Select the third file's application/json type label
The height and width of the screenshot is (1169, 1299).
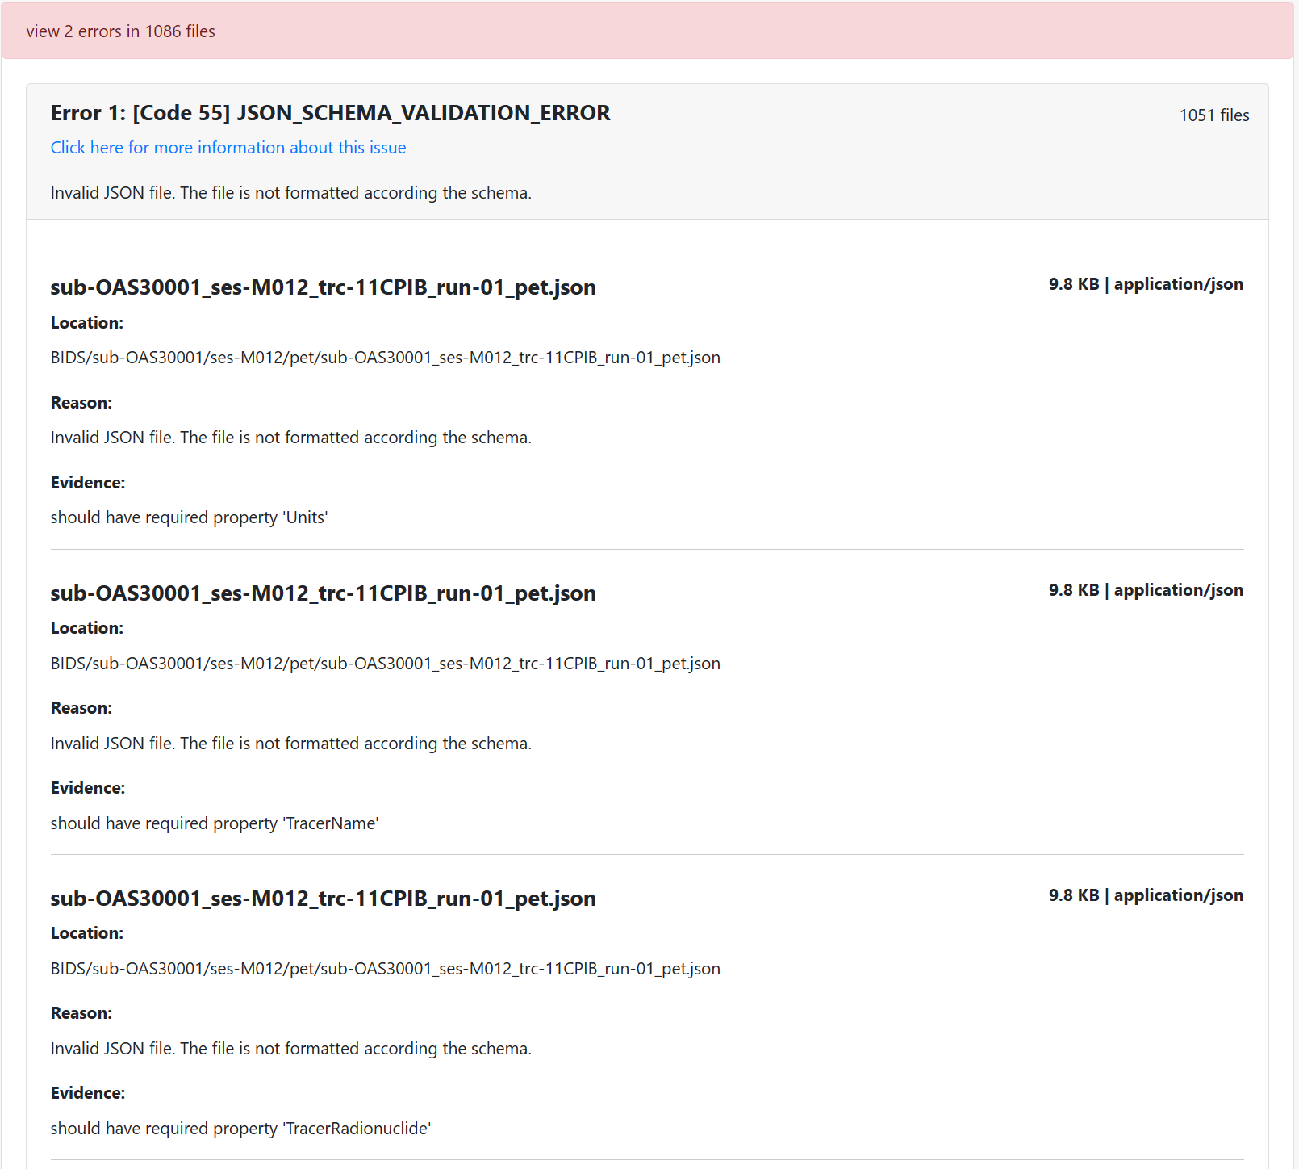tap(1179, 895)
